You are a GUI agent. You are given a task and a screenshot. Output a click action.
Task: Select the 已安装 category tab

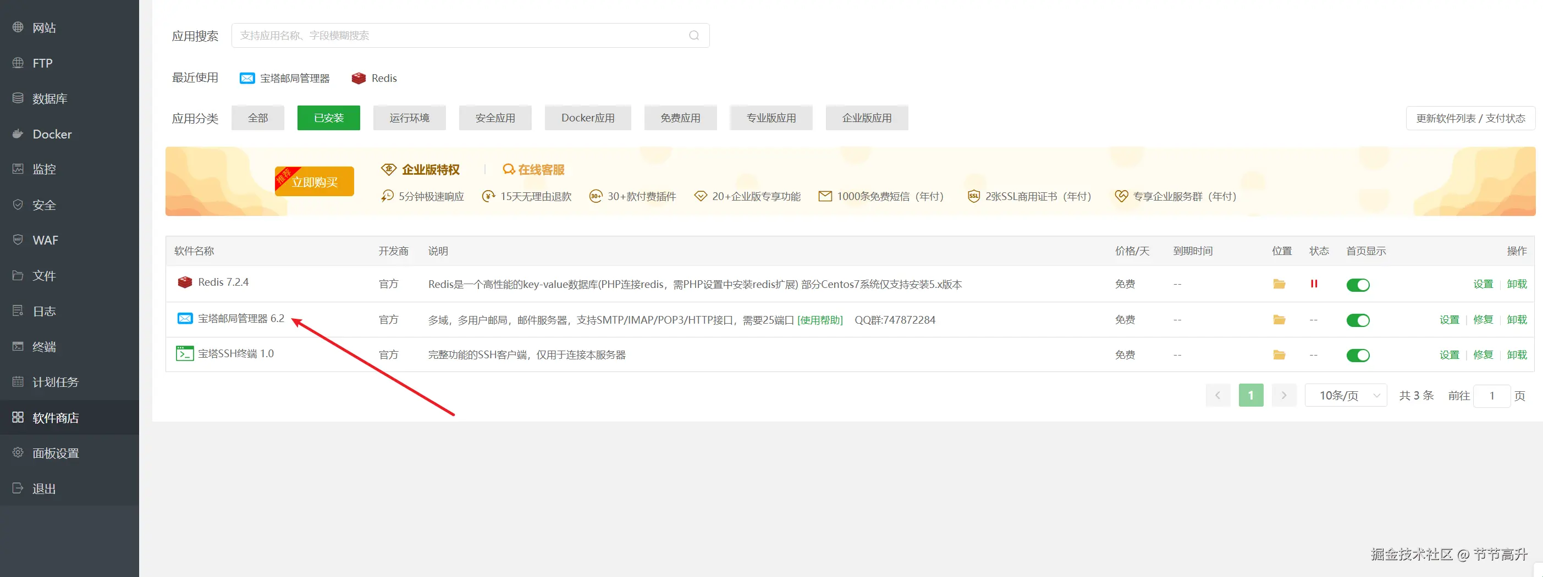point(329,118)
